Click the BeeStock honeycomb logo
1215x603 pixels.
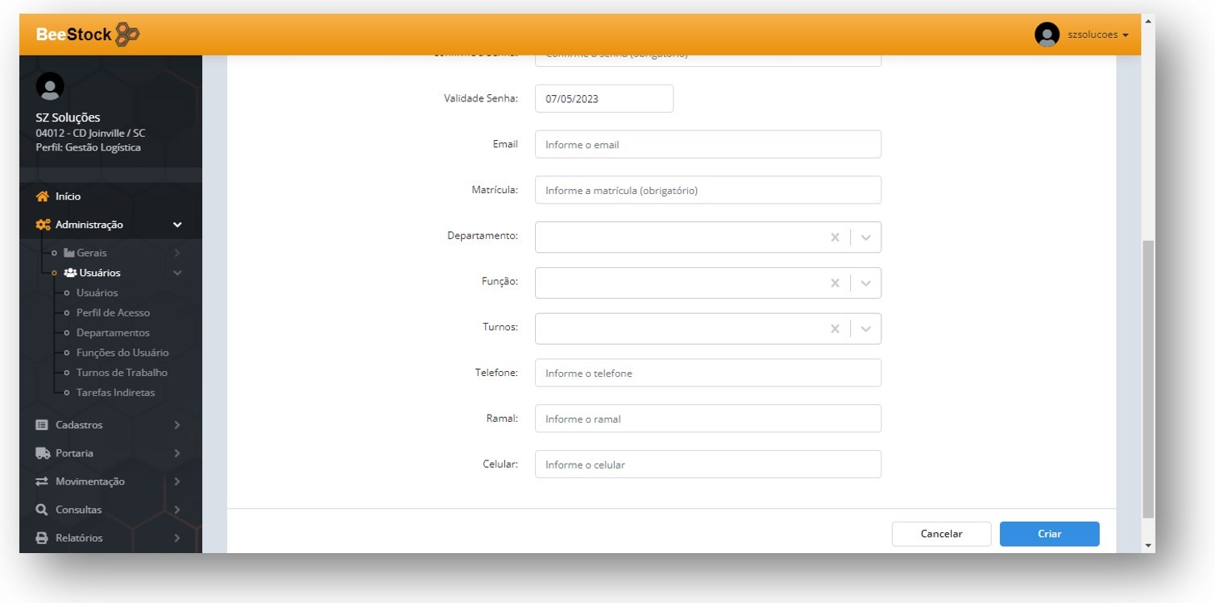click(x=127, y=35)
